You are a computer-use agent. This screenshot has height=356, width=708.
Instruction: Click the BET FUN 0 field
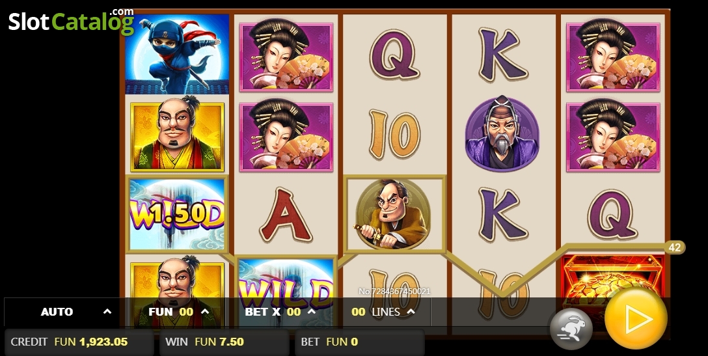click(359, 342)
